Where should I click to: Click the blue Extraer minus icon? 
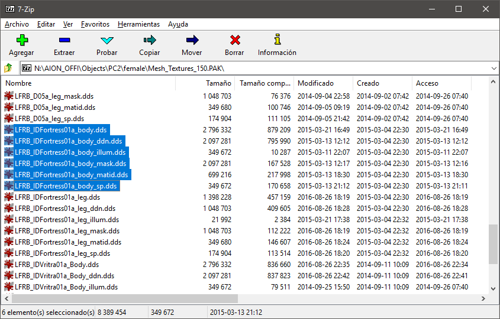64,40
